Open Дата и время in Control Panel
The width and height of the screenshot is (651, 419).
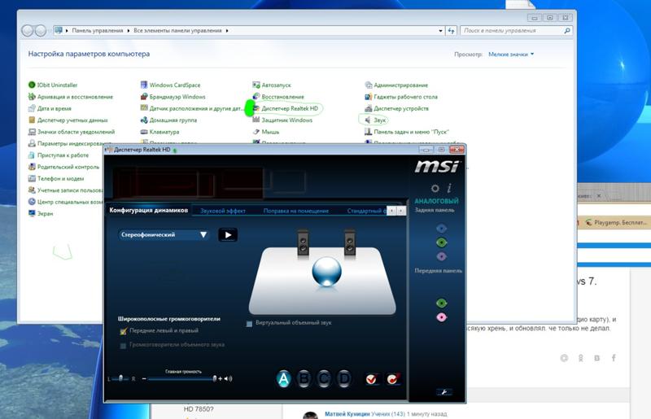[50, 108]
